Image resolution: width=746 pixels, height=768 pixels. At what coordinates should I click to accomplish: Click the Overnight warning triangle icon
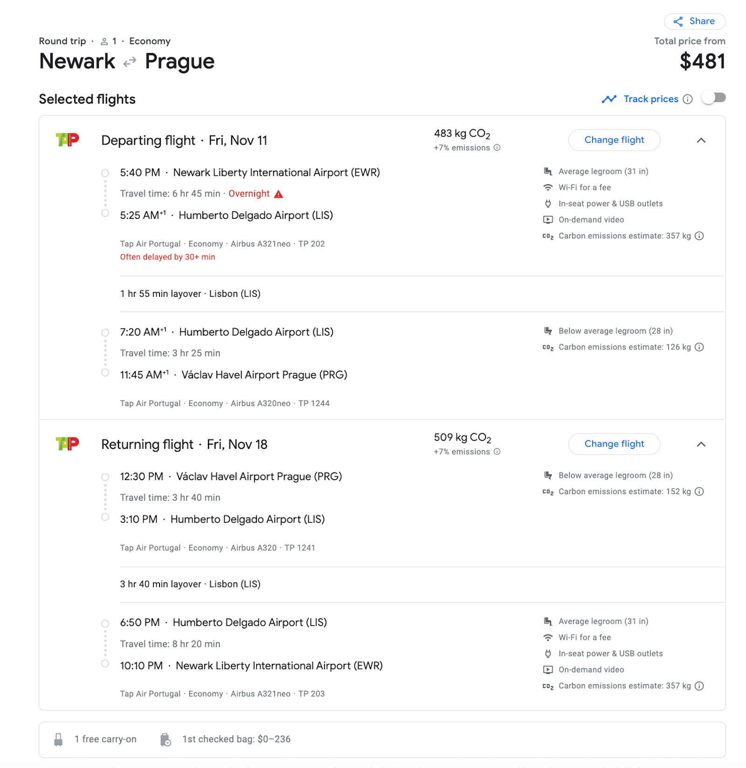click(x=279, y=193)
